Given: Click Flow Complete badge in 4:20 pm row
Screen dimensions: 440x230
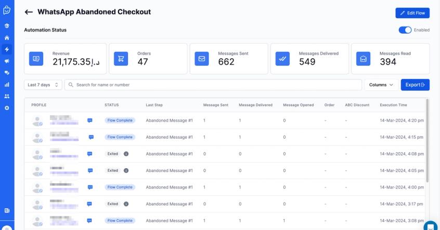Looking at the screenshot, I should pos(120,120).
